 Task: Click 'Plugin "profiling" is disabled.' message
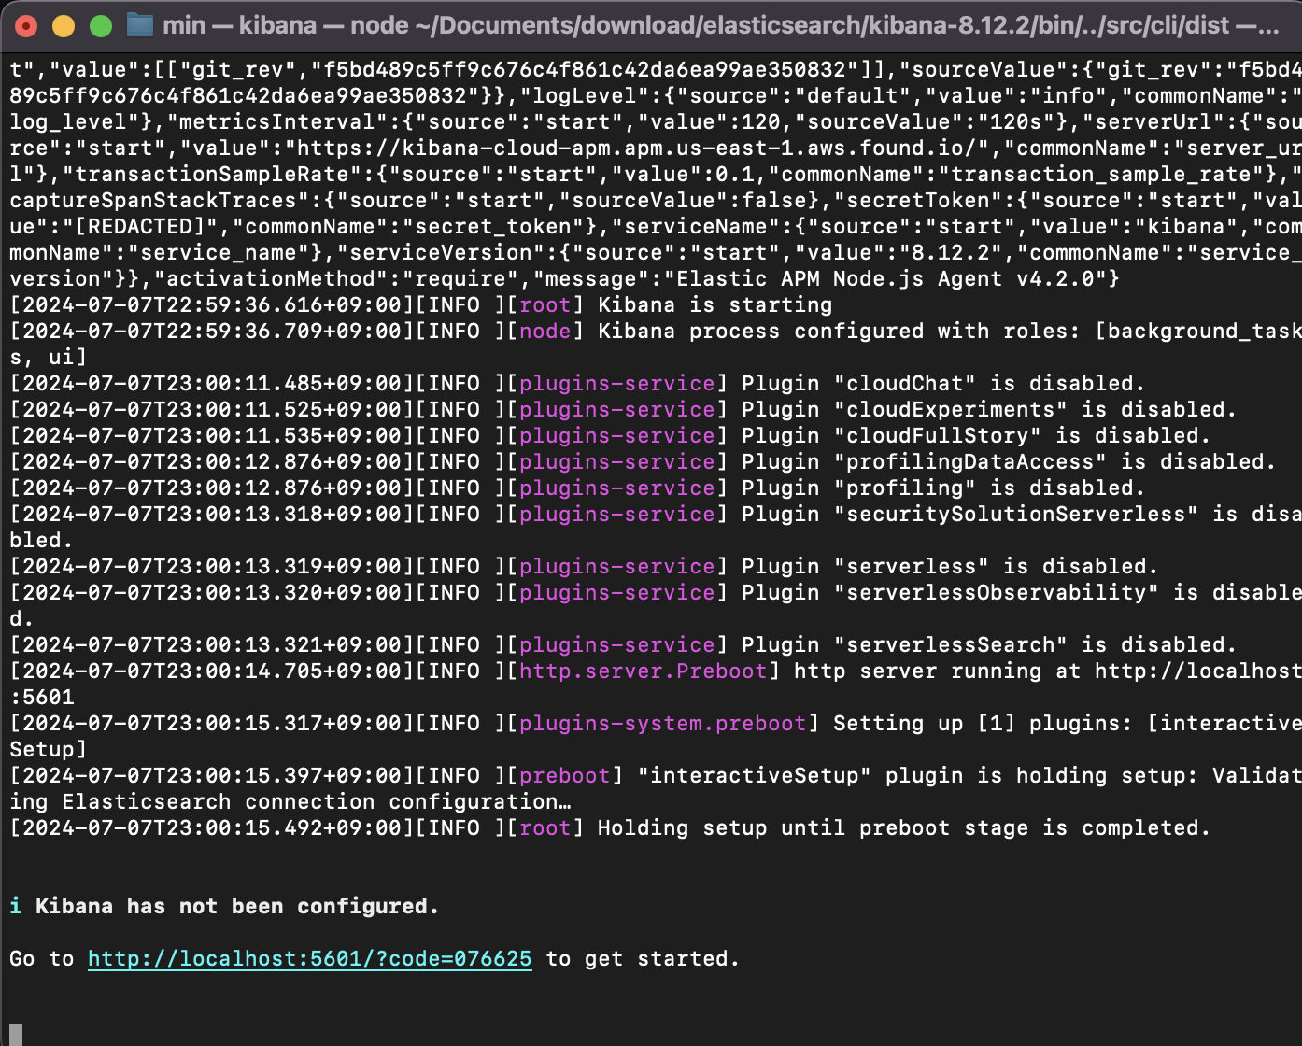(x=943, y=488)
